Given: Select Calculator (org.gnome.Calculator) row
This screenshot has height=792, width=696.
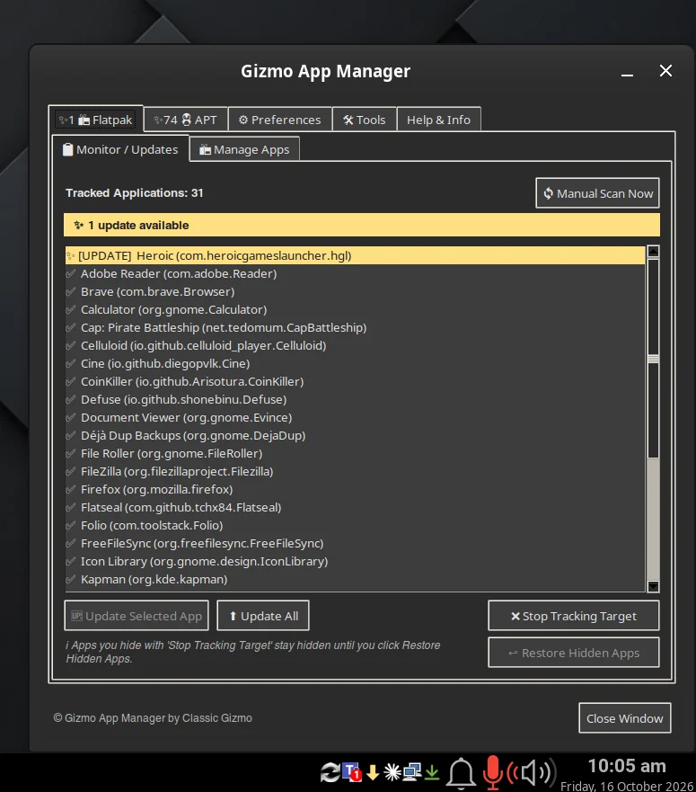Looking at the screenshot, I should pyautogui.click(x=355, y=309).
